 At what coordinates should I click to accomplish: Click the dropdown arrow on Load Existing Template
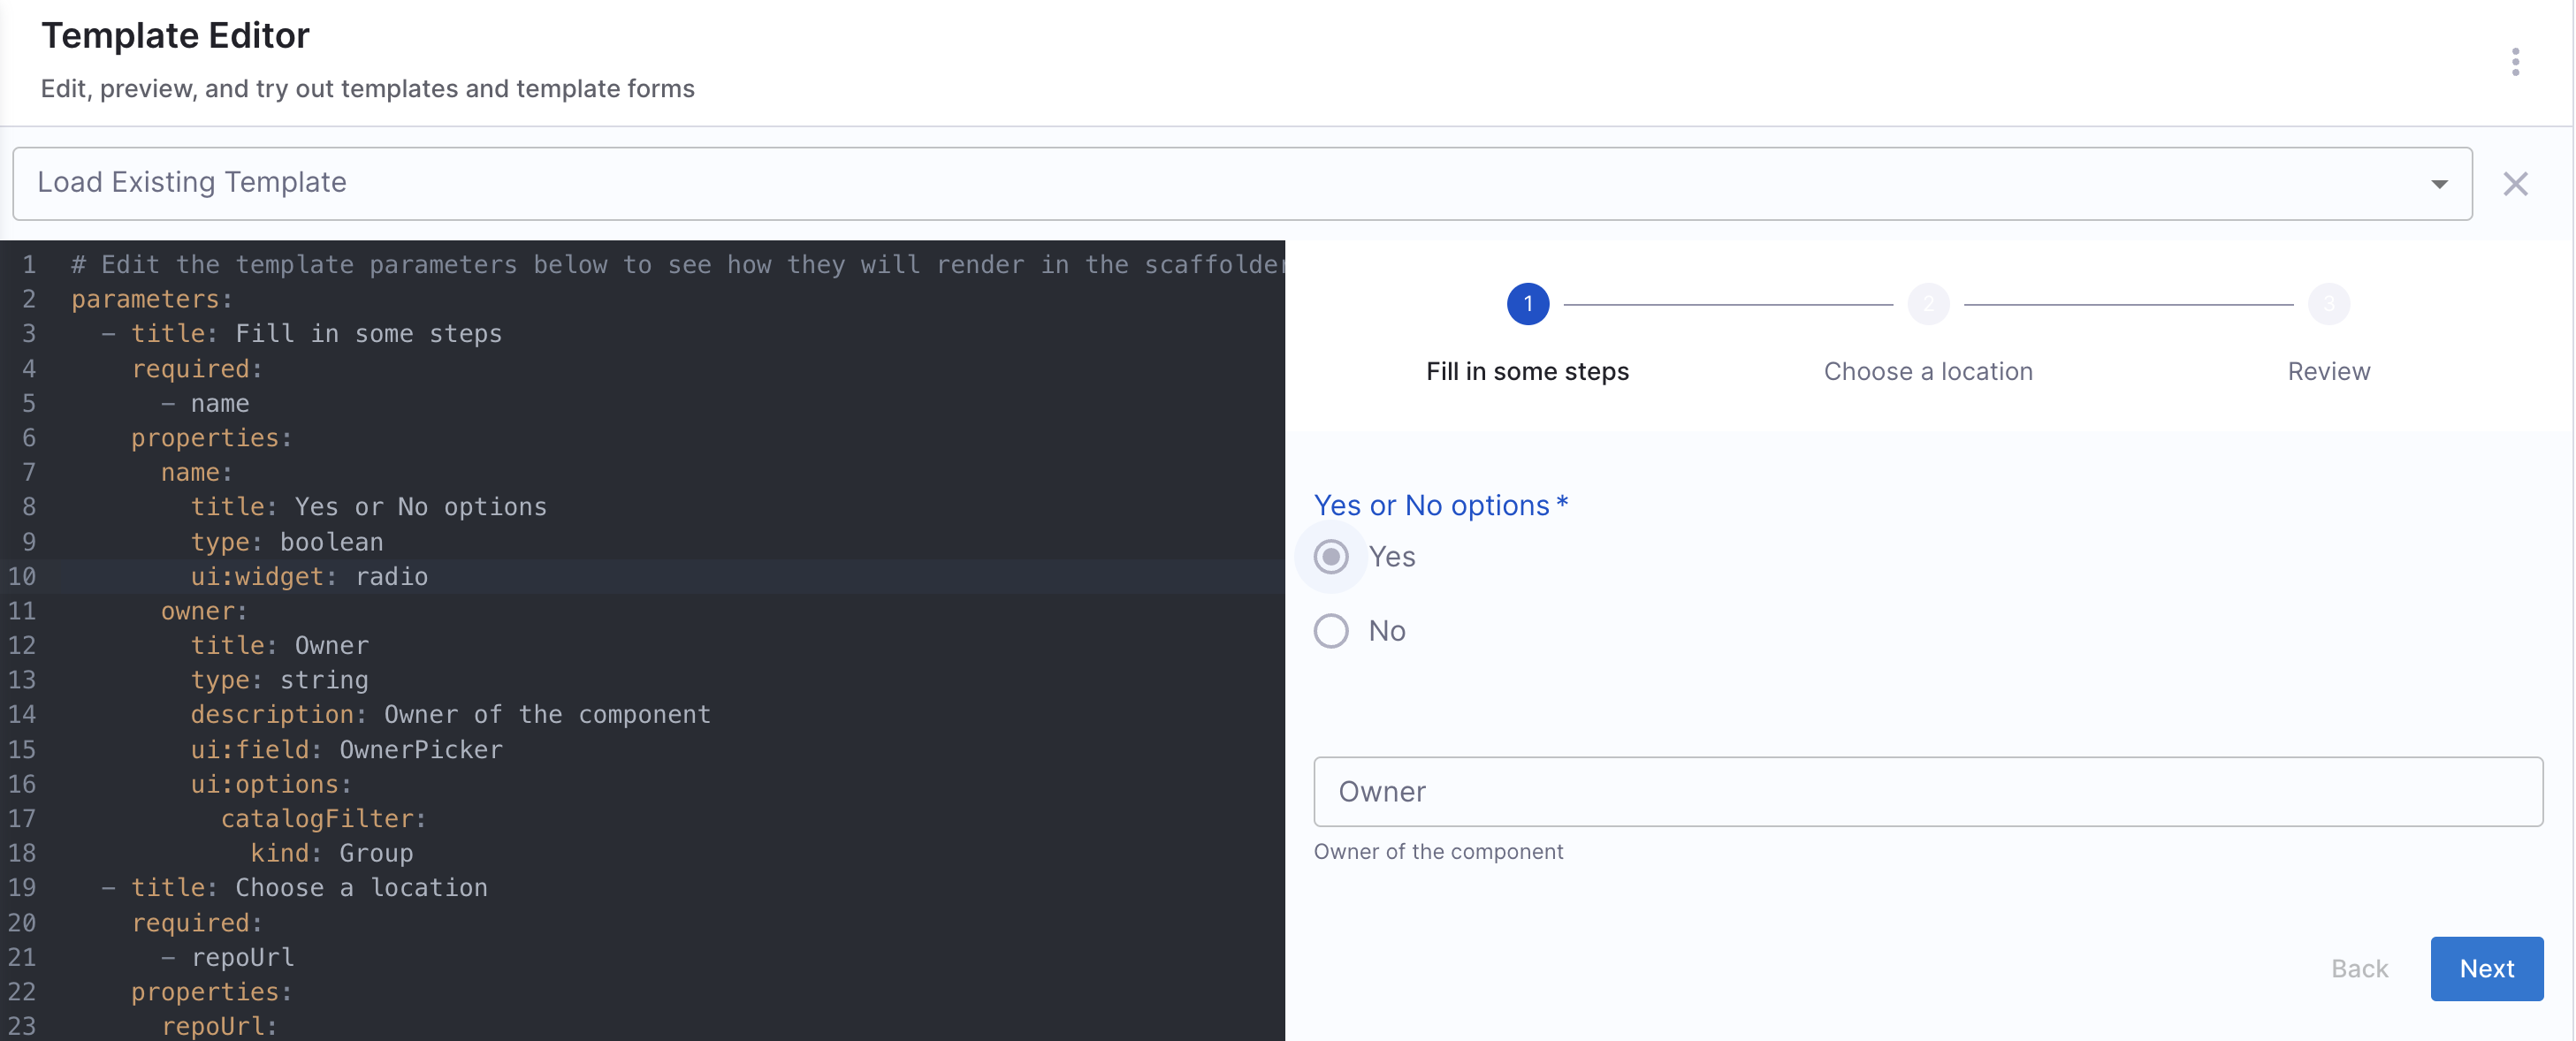coord(2438,184)
